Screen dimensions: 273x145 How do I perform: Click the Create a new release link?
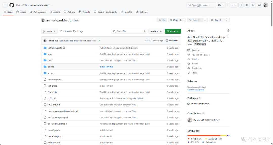196,90
